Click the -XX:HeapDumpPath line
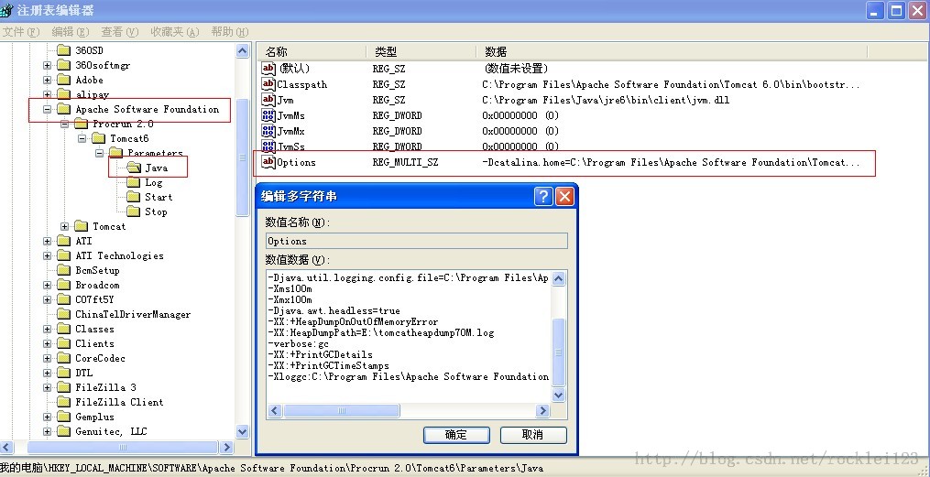The width and height of the screenshot is (930, 477). [381, 332]
